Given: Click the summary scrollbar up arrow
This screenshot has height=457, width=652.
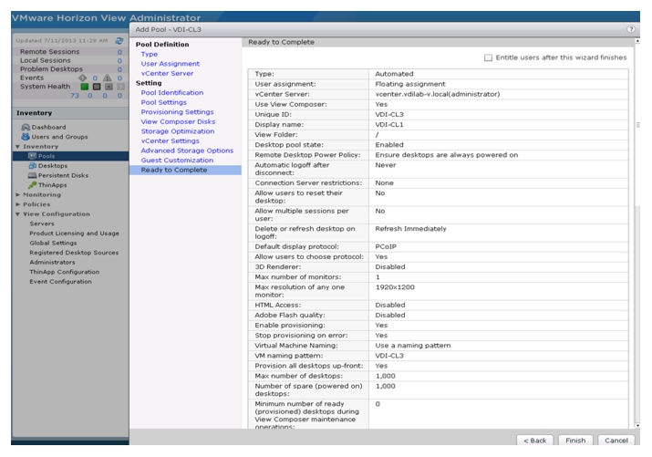Looking at the screenshot, I should pyautogui.click(x=637, y=41).
